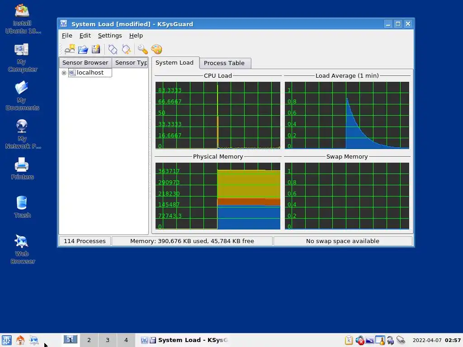Open the File menu
This screenshot has height=347, width=463.
(67, 35)
